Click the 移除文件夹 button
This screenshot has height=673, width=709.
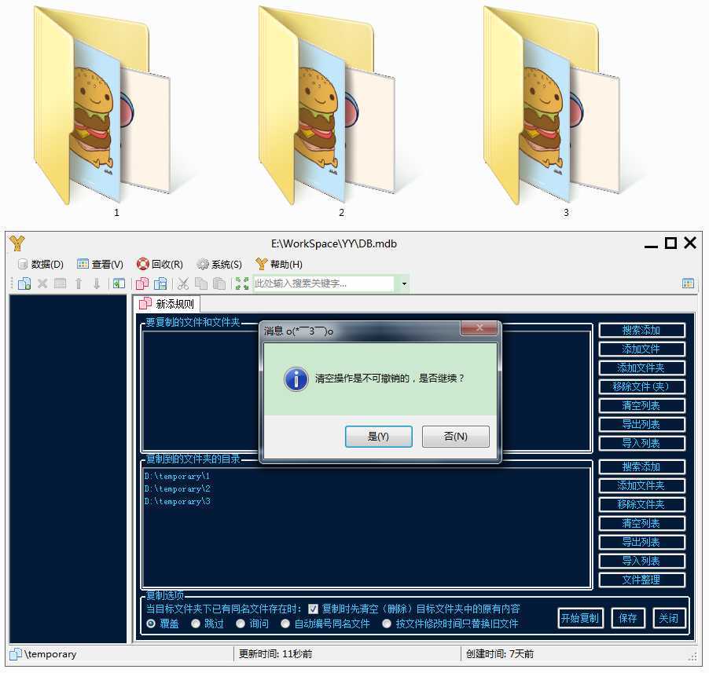tap(641, 504)
